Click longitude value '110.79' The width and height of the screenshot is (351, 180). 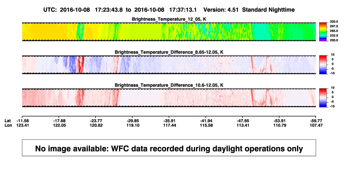[279, 125]
